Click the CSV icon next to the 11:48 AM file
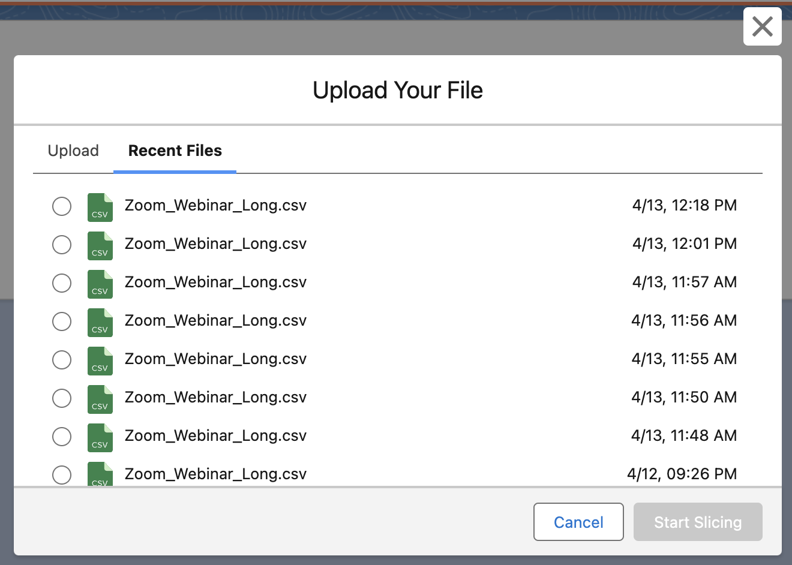792x565 pixels. pos(100,437)
